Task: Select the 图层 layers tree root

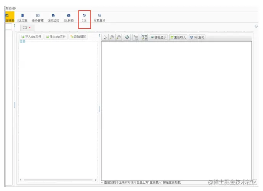Action: 23,41
